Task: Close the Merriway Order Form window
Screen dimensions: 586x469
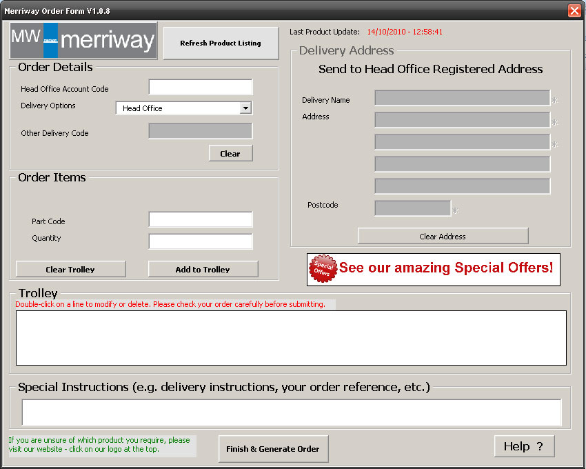Action: 574,10
